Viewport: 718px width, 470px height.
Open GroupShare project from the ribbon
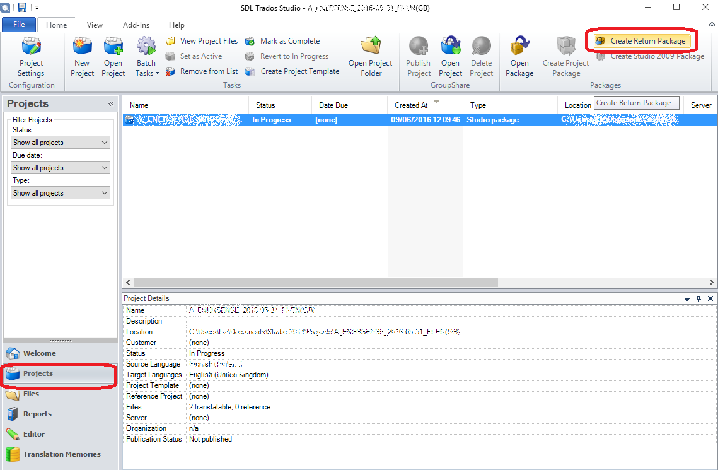pos(450,57)
